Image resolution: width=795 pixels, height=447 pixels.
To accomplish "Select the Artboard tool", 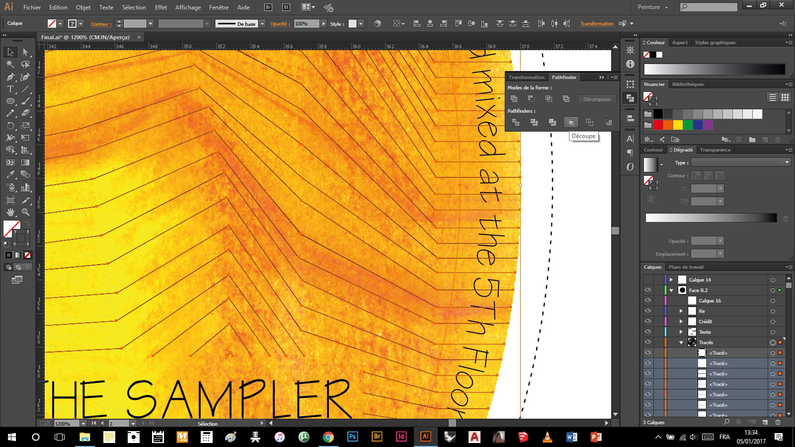I will tap(10, 200).
